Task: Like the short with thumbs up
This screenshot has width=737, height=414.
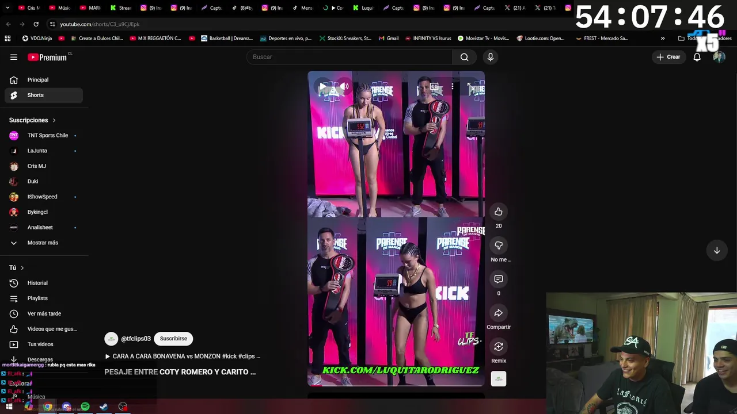Action: pos(499,212)
